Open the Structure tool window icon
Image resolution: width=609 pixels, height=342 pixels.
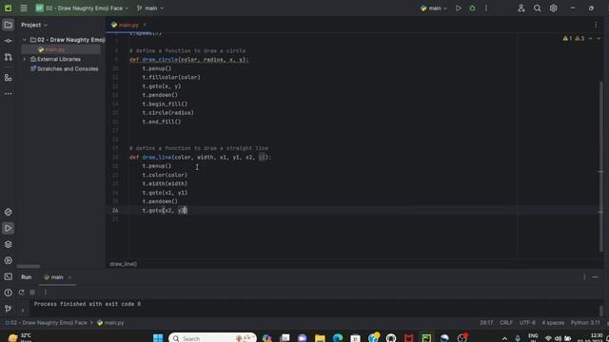coord(9,78)
